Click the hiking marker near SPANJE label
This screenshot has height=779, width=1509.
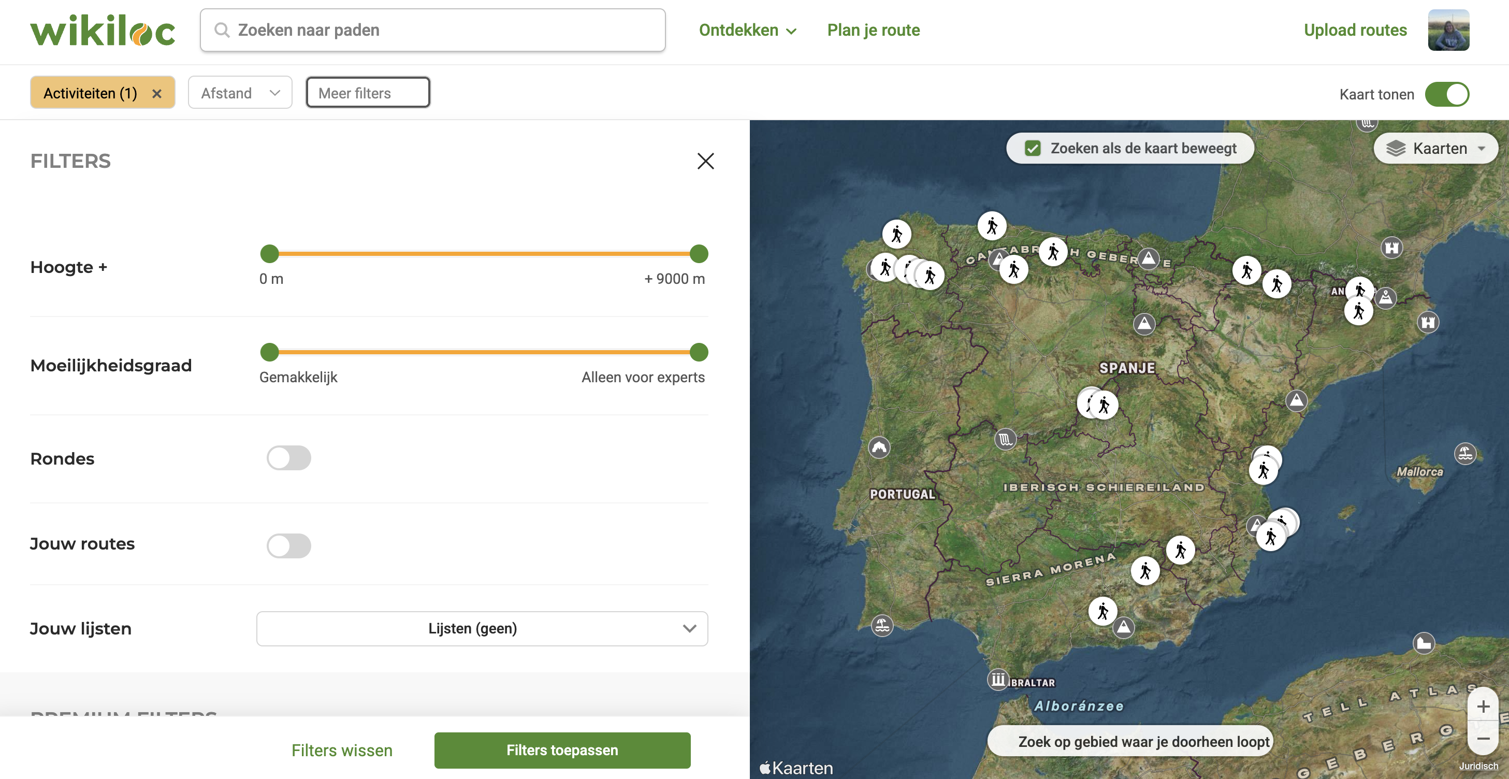(x=1104, y=406)
